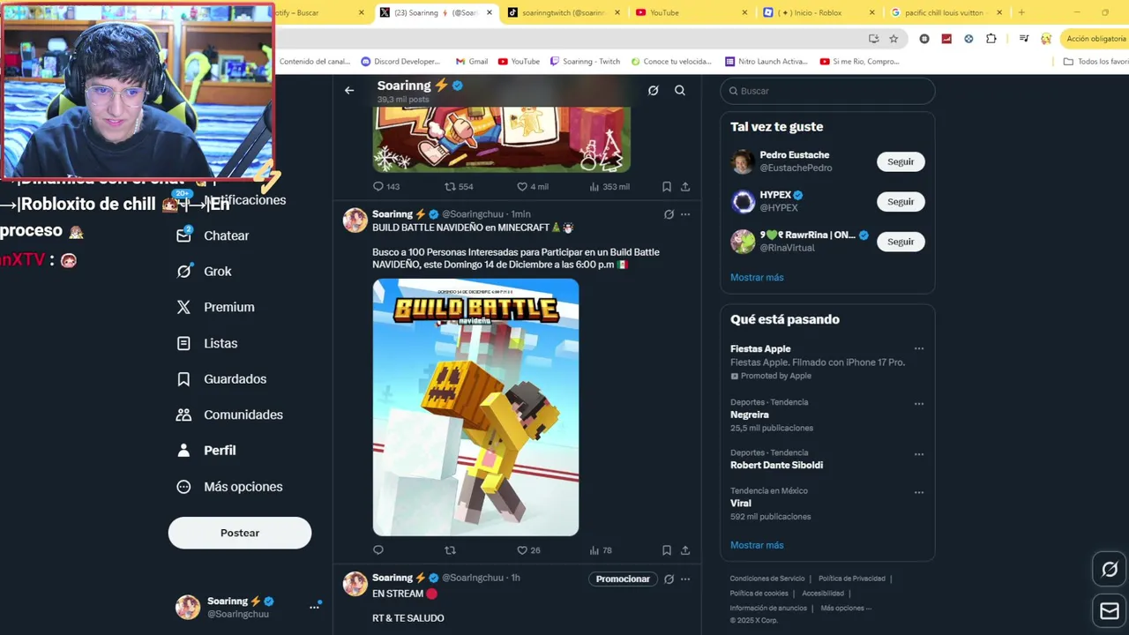Open more options on the EN STREAM post
The image size is (1129, 635).
685,579
